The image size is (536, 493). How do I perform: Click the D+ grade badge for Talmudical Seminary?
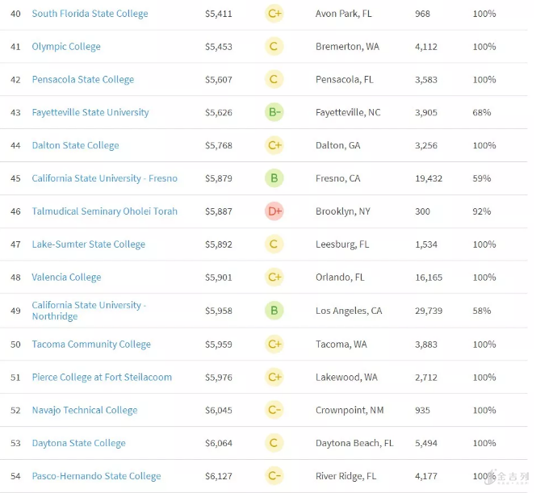click(274, 211)
